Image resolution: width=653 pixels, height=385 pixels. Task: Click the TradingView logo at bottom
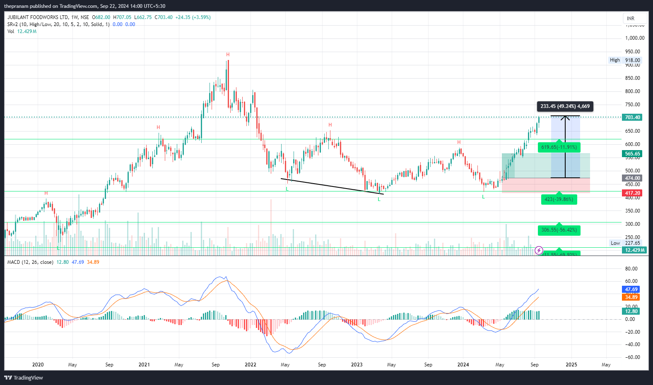coord(24,378)
